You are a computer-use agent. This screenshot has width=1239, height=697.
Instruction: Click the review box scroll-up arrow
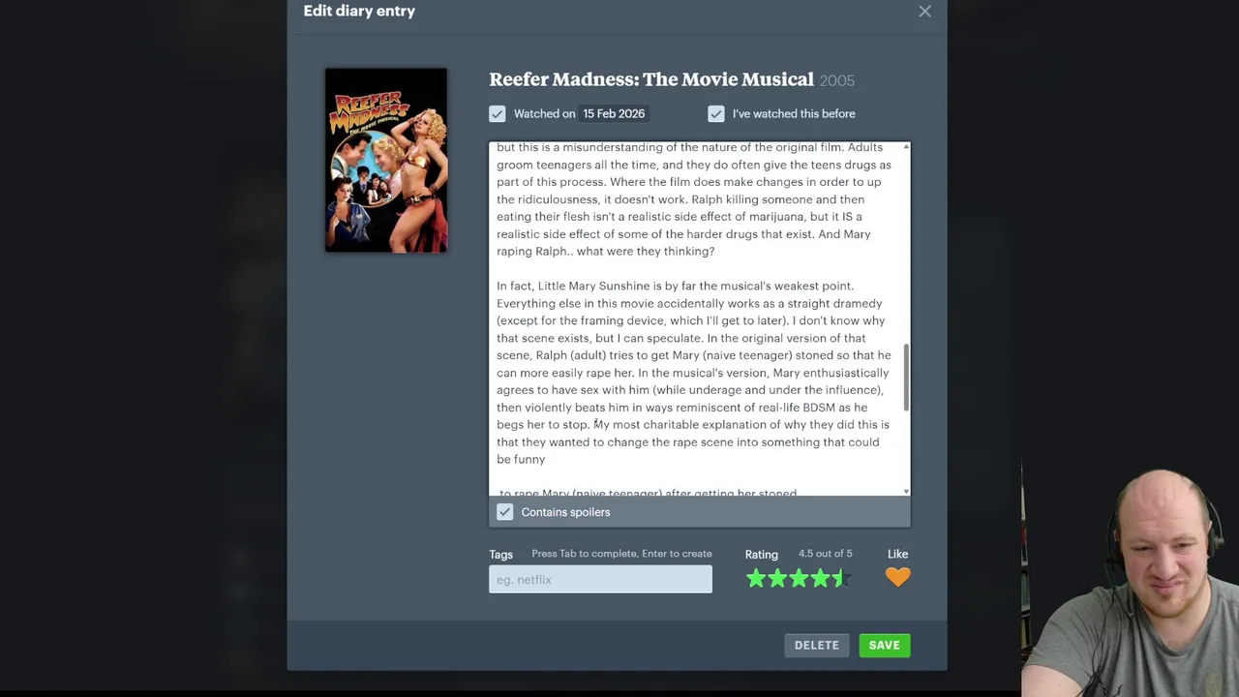906,147
